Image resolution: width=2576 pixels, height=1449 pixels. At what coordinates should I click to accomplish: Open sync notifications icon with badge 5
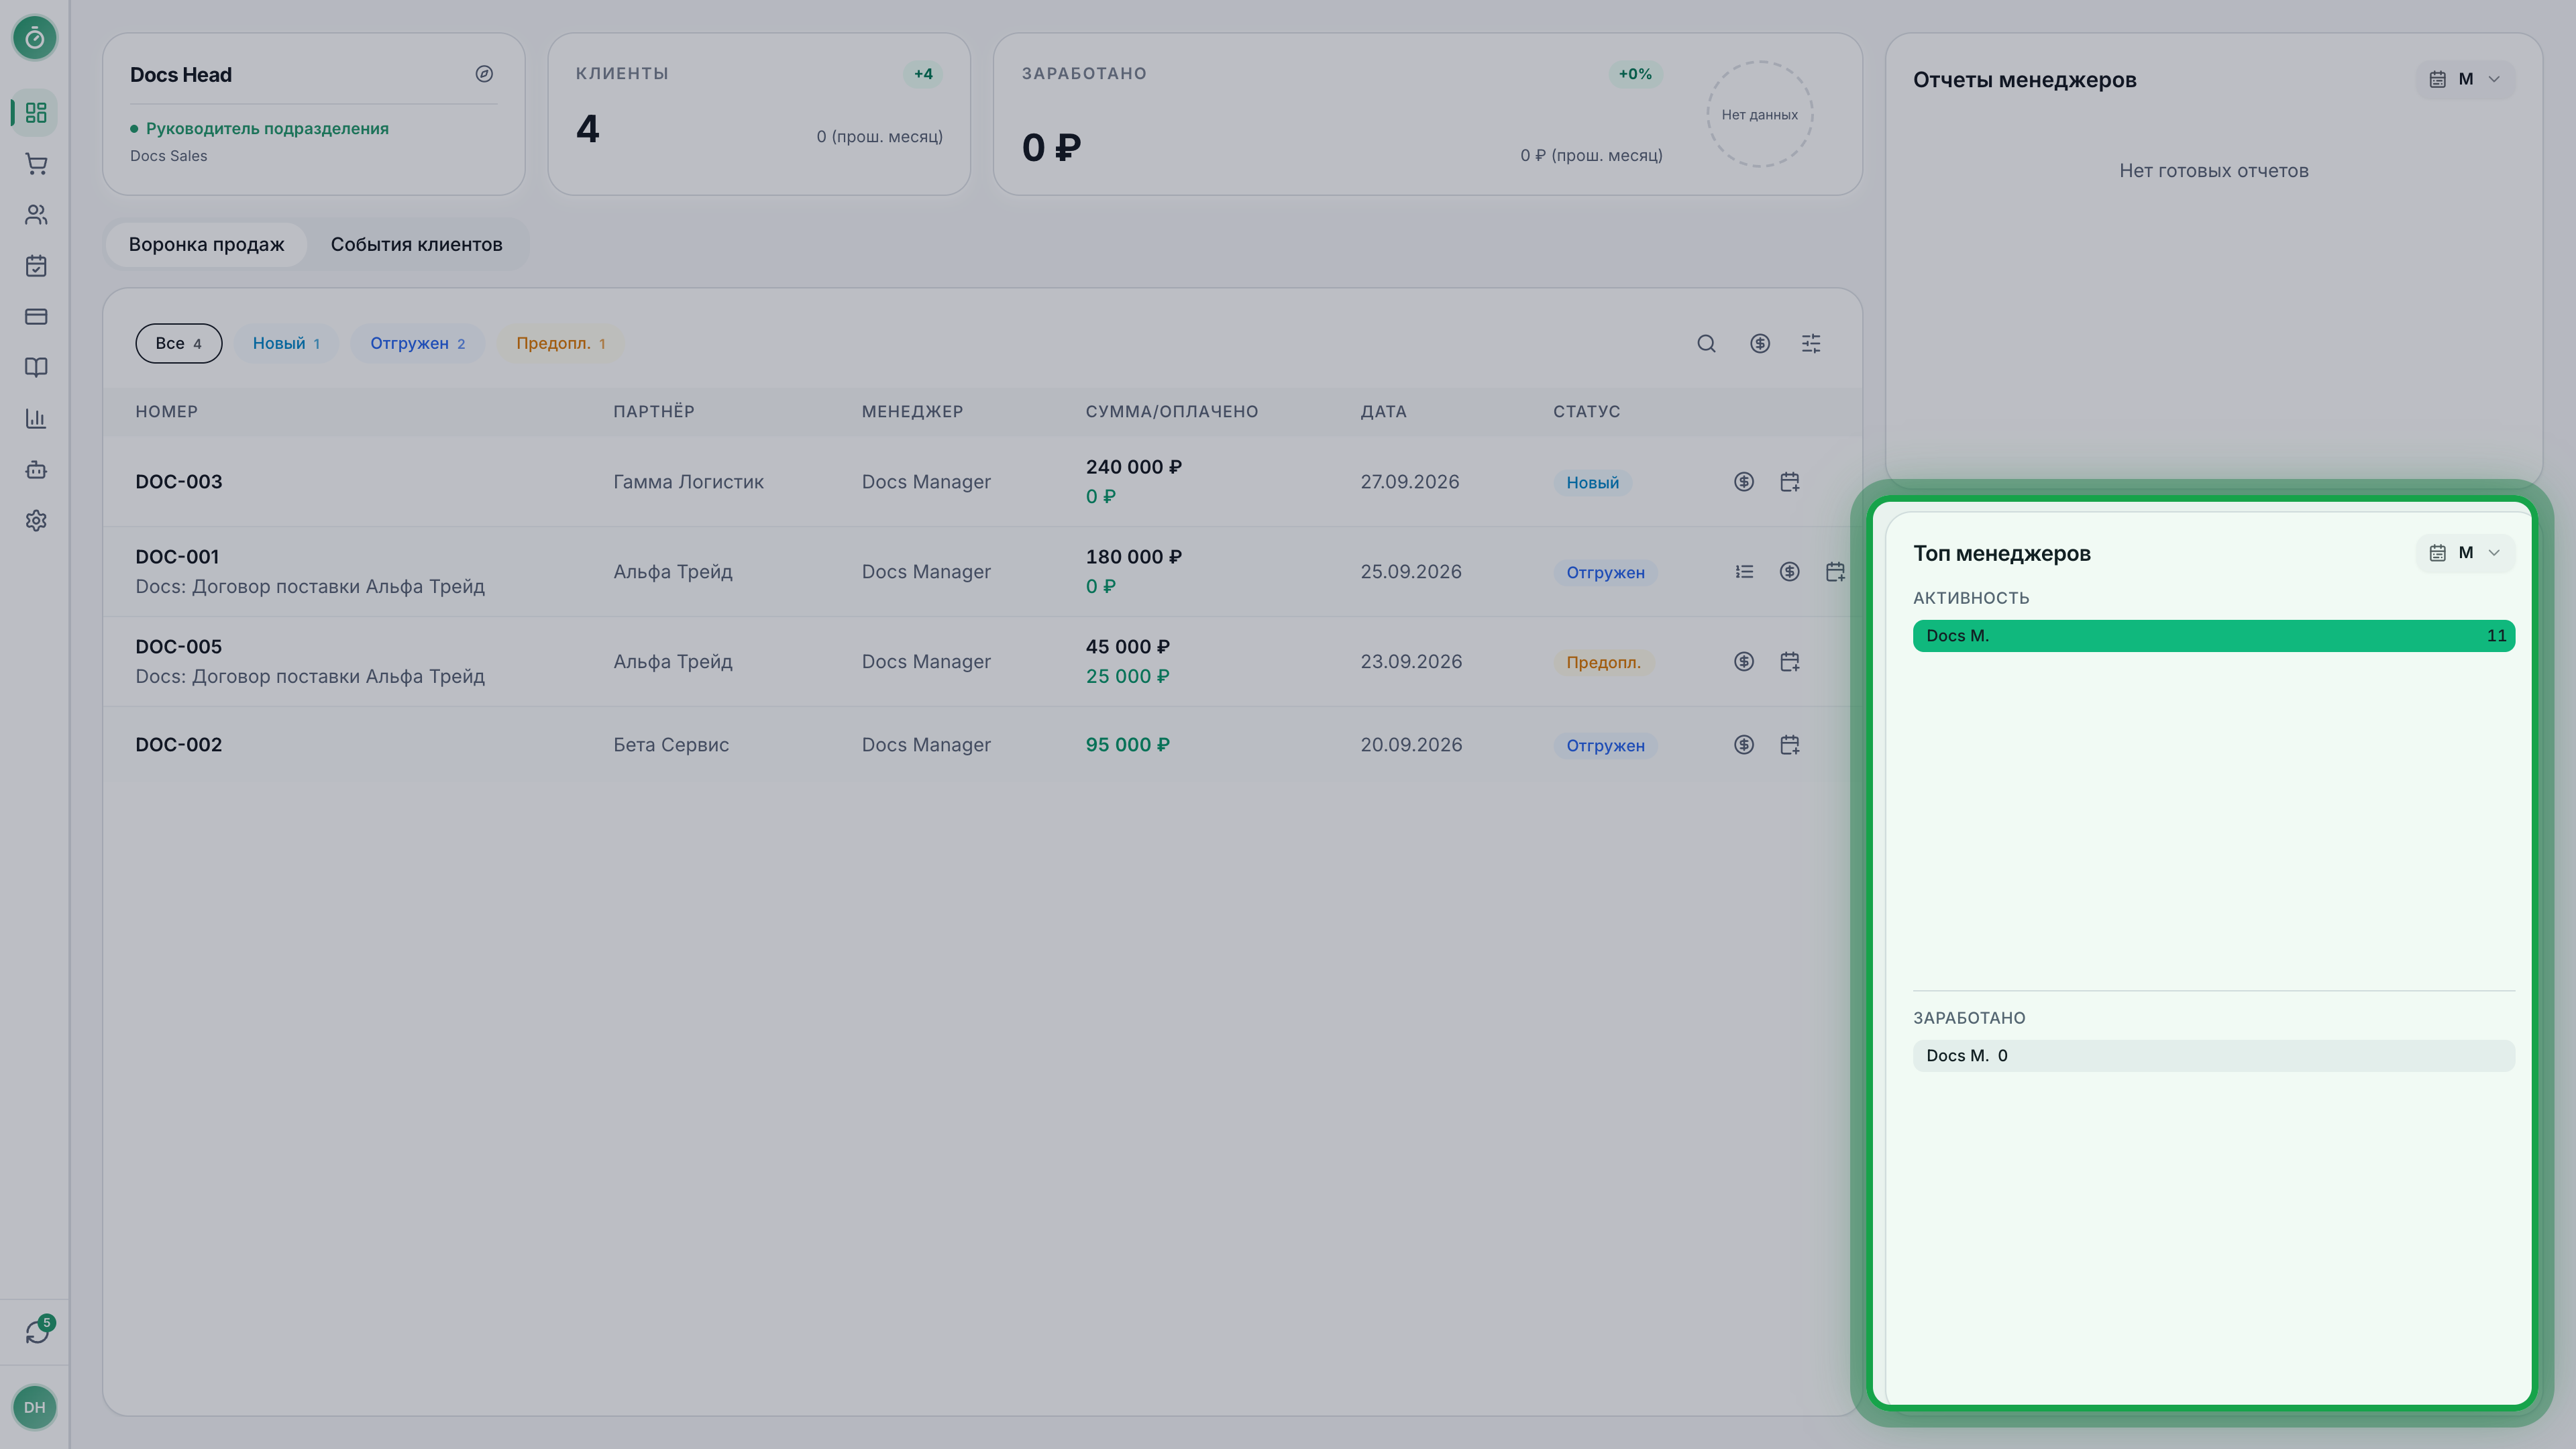(x=37, y=1331)
